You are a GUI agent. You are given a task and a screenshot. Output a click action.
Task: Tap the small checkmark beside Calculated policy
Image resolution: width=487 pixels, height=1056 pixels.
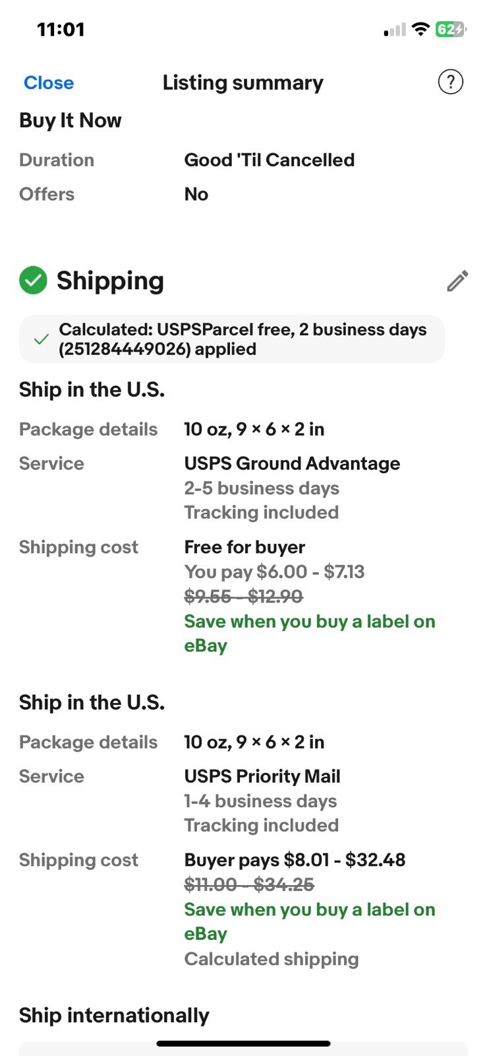41,339
